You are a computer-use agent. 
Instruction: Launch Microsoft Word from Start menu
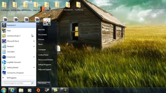pos(19,41)
